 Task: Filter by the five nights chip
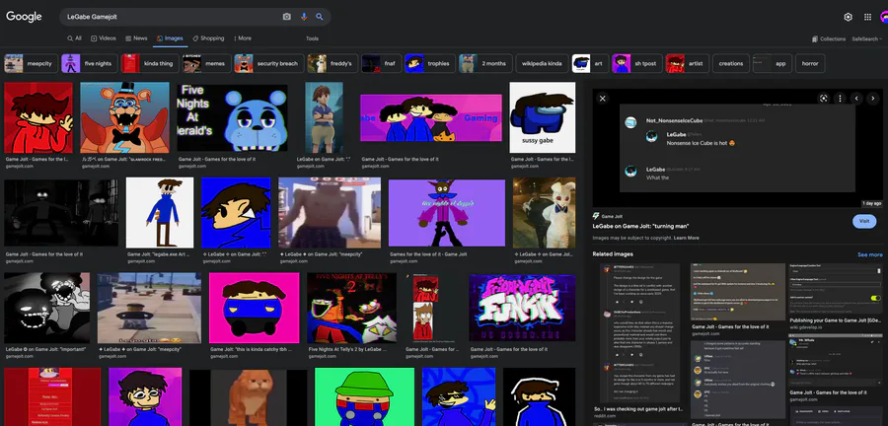(x=90, y=63)
